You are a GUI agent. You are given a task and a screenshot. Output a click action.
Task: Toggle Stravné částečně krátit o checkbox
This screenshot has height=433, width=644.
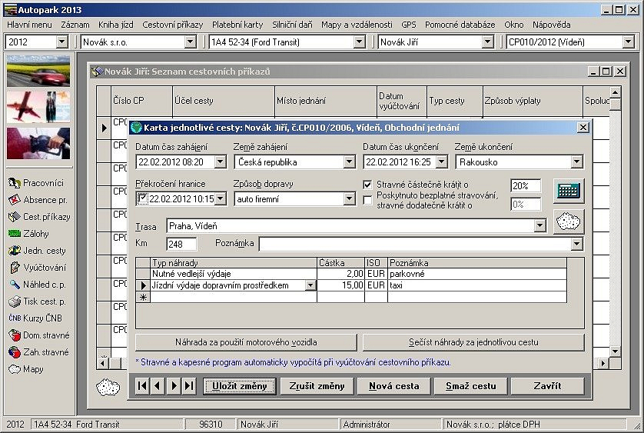coord(368,185)
